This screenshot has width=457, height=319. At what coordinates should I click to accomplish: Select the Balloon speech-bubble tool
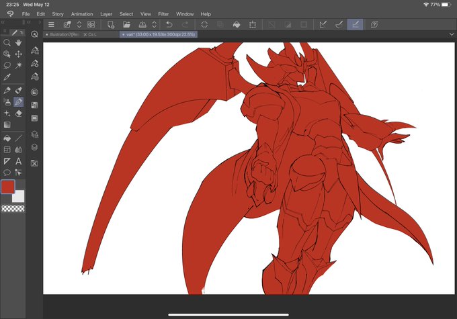7,173
